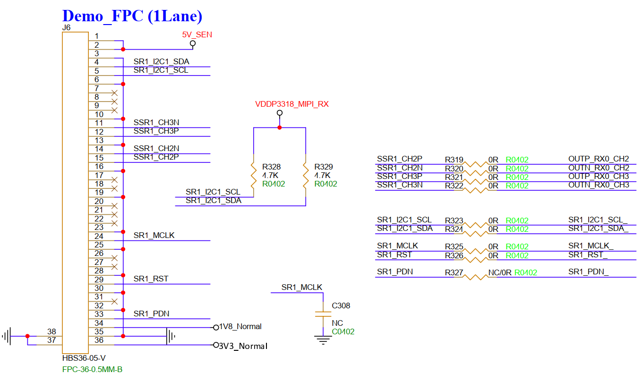Click the SR1_PDN_ output net label
The width and height of the screenshot is (643, 382).
coord(588,272)
